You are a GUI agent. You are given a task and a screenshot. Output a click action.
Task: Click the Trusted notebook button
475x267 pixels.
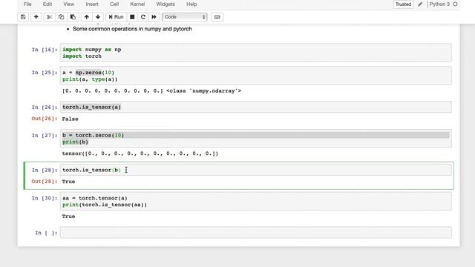403,4
